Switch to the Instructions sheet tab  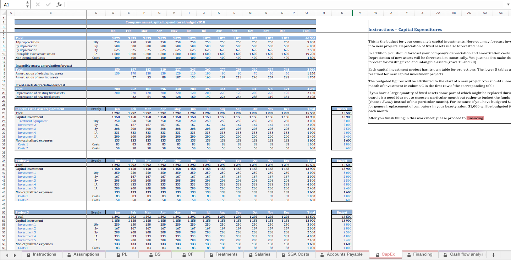point(42,254)
